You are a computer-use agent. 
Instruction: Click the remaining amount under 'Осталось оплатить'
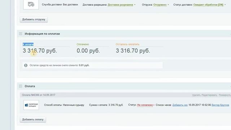point(133,51)
